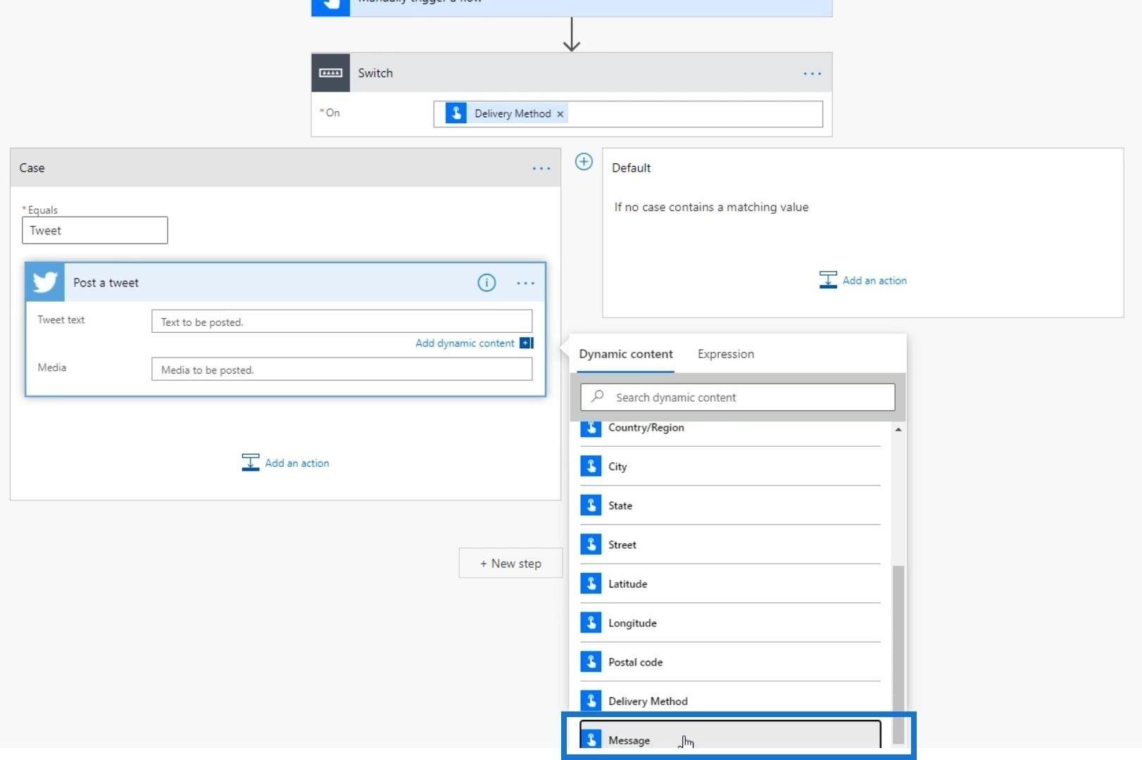The image size is (1142, 760).
Task: Insert Latitude dynamic content
Action: coord(730,583)
